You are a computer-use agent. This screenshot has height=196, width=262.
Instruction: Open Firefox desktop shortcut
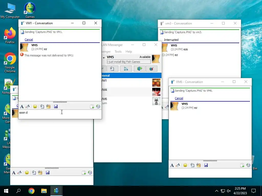click(x=10, y=35)
